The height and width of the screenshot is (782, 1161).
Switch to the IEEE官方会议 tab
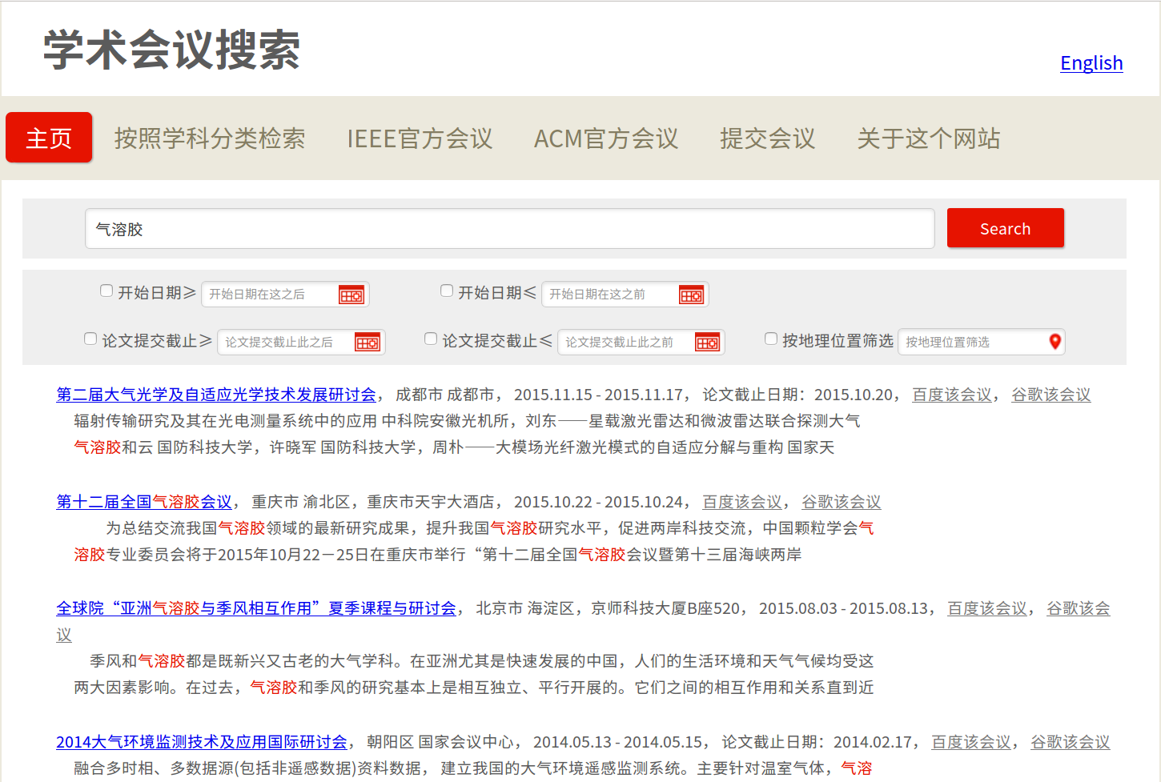[x=420, y=138]
